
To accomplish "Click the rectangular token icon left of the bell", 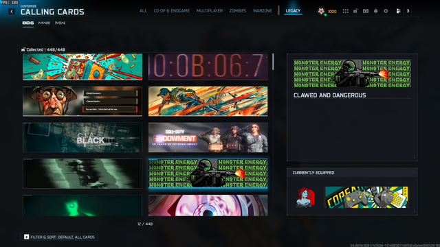I will [x=366, y=11].
